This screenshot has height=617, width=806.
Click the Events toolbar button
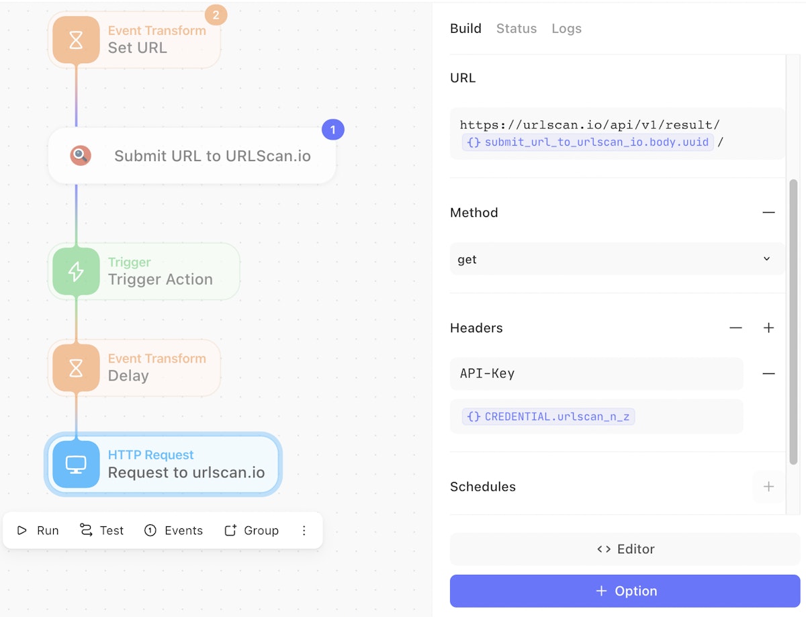(173, 530)
